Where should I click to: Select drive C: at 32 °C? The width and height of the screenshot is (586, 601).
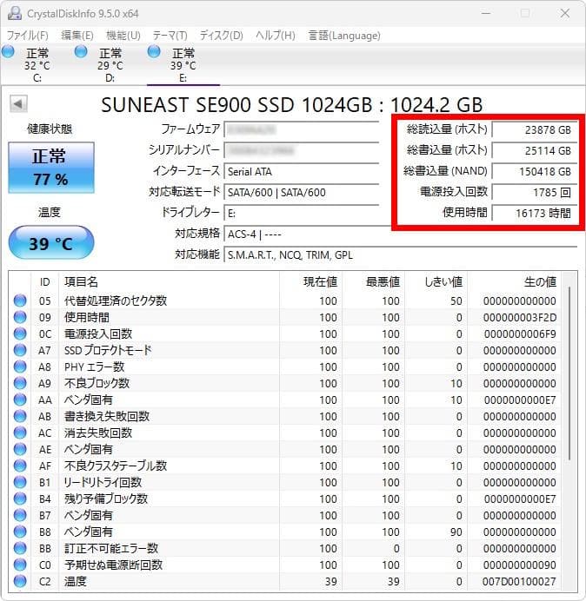[37, 65]
